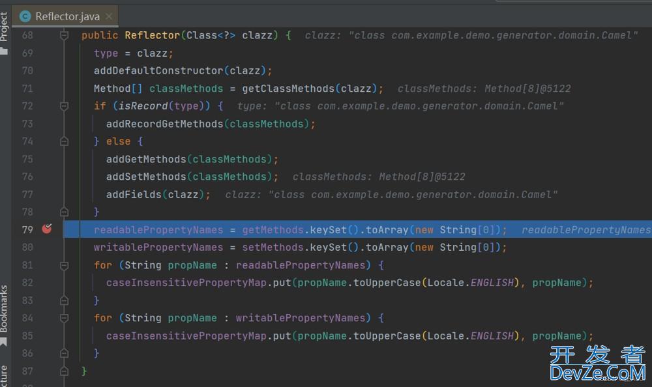Screen dimensions: 652x387
Task: Click the getMethods field on line 79
Action: coord(273,230)
